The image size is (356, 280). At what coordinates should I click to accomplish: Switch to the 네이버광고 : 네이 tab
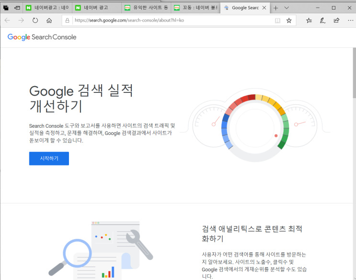click(x=47, y=8)
